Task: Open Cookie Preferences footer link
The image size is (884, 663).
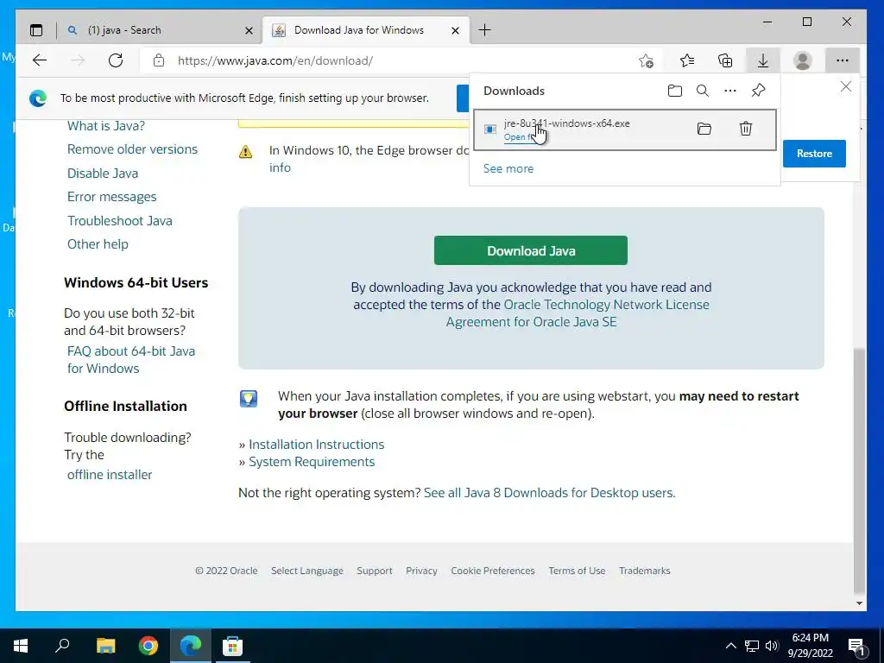Action: coord(492,571)
